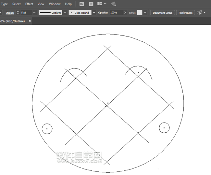211x175 pixels.
Task: Click the Style color swatch
Action: click(140, 13)
